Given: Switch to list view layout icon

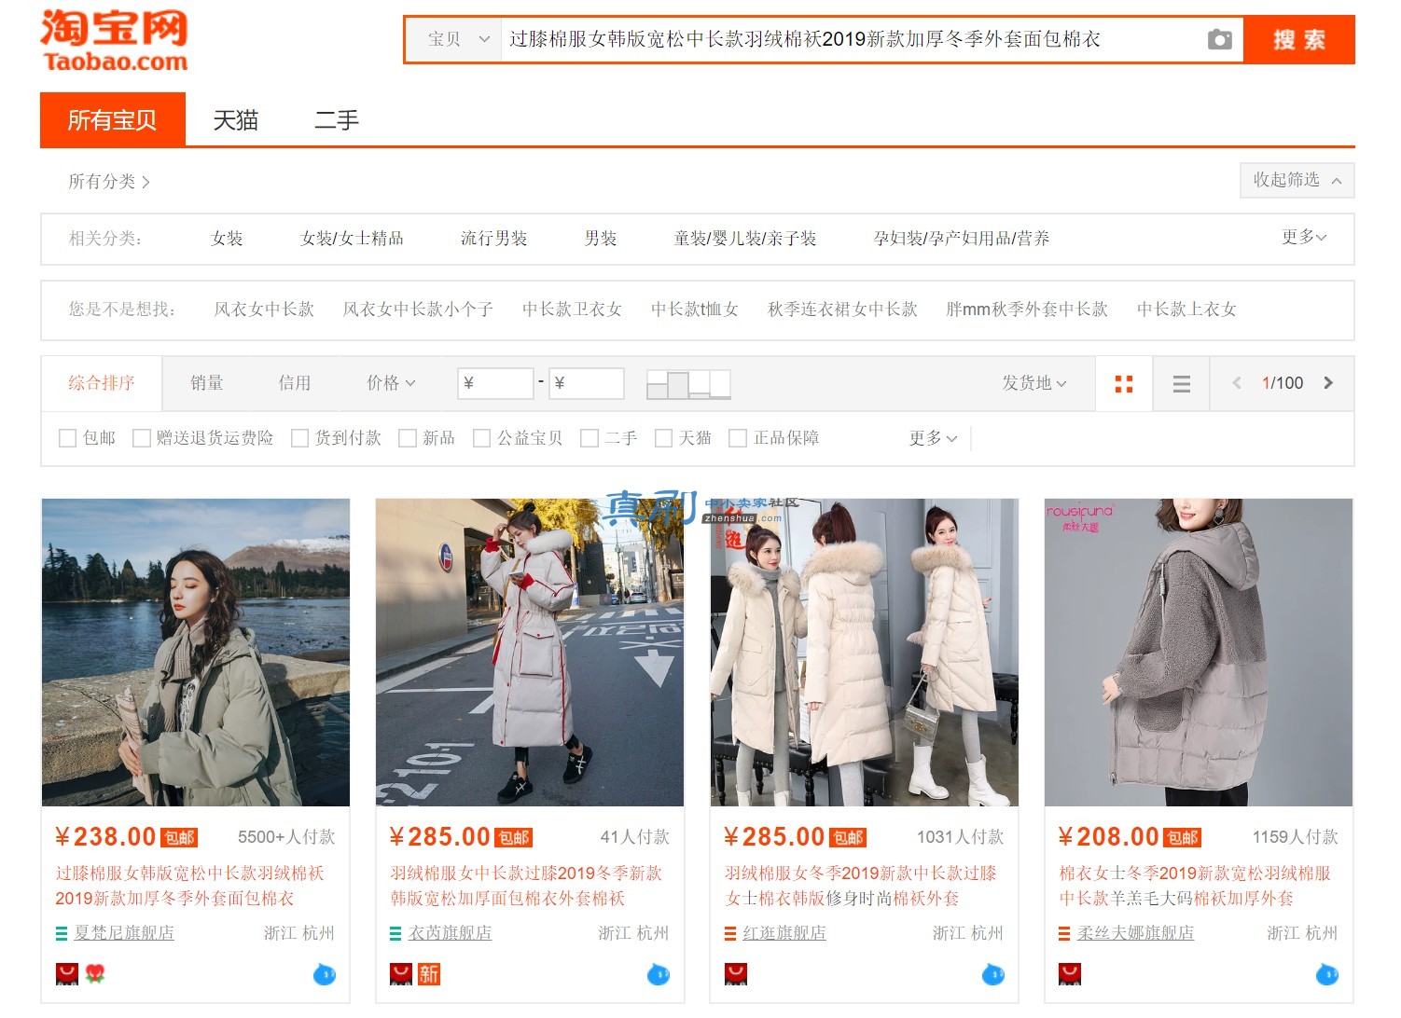Looking at the screenshot, I should tap(1181, 383).
